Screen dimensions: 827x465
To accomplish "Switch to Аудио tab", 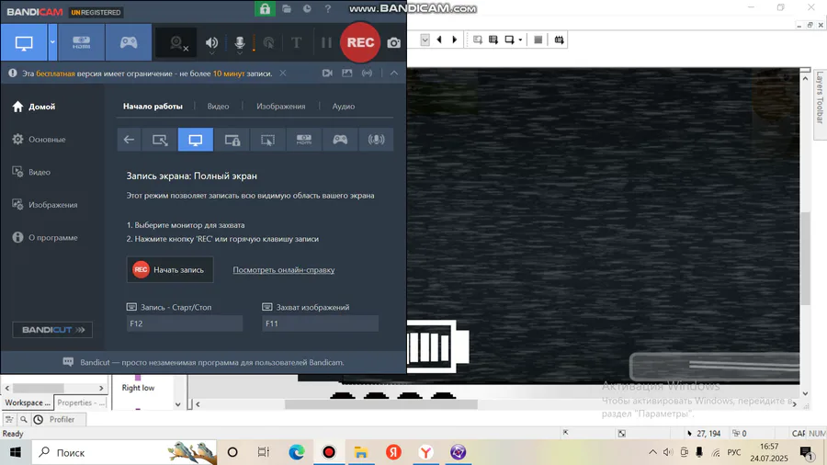I will (344, 106).
